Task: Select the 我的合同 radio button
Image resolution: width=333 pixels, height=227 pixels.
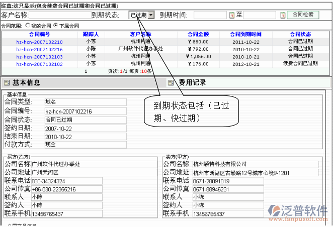Action: [28, 25]
